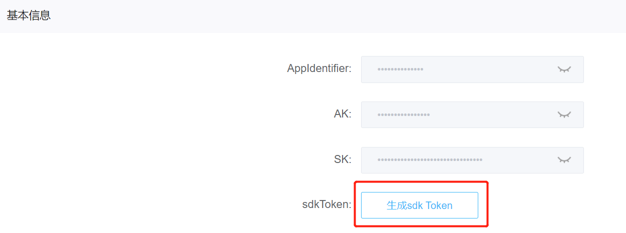Reveal the AppIdentifier value with eye icon
The width and height of the screenshot is (626, 233).
(x=564, y=69)
